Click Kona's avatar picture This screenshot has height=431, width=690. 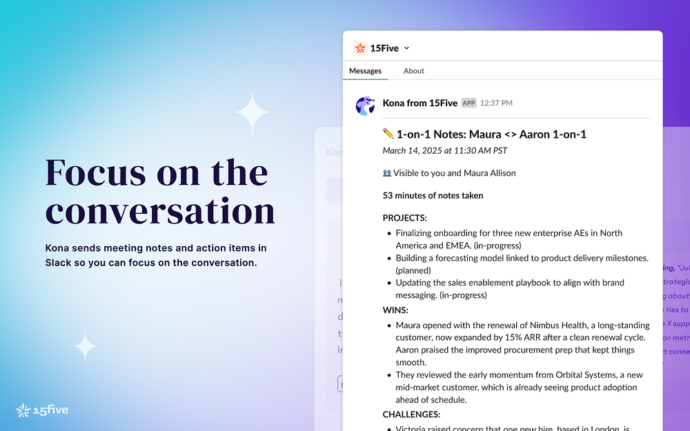(x=365, y=106)
